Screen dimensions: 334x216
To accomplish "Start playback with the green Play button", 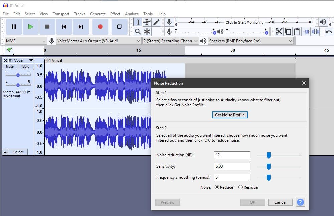I will click(31, 27).
